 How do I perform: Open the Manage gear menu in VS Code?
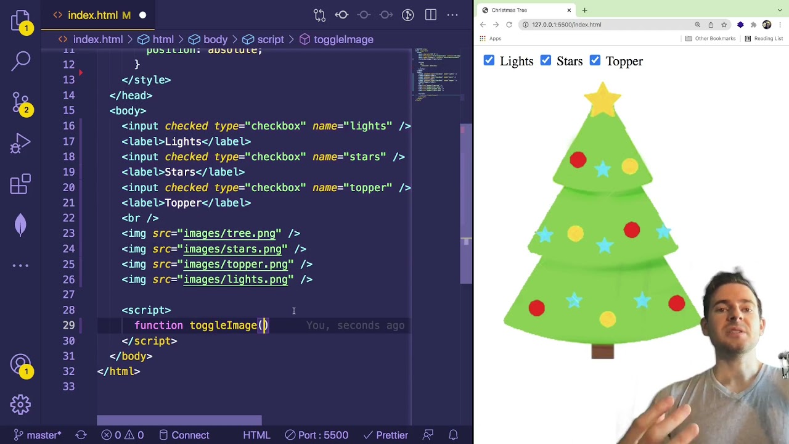tap(20, 405)
